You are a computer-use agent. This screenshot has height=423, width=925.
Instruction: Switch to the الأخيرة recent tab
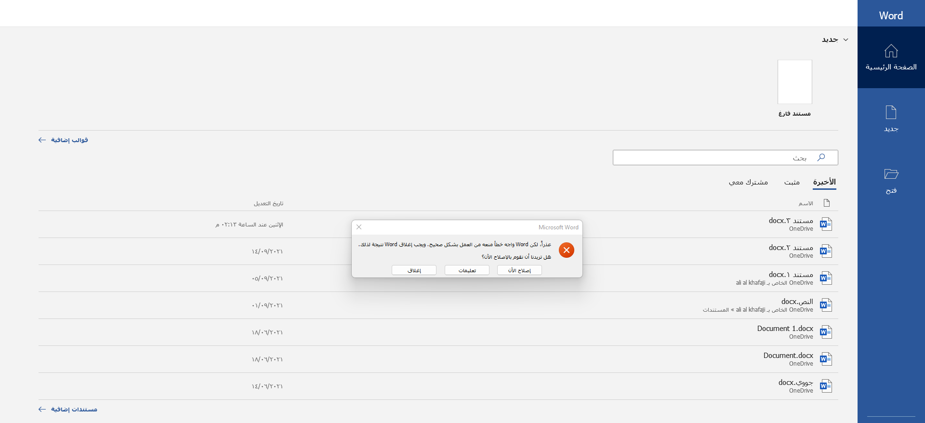tap(824, 182)
